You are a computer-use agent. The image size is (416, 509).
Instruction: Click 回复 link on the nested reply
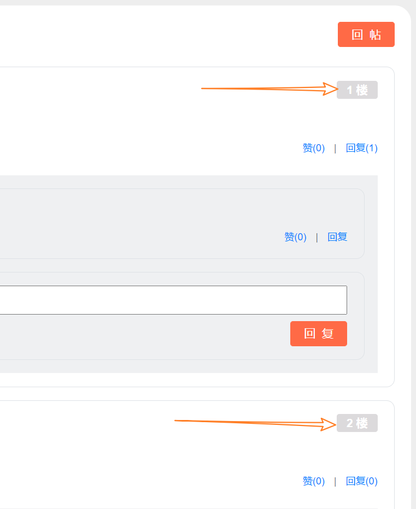click(x=337, y=237)
